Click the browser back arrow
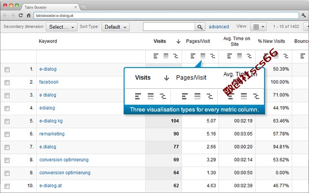 coord(5,15)
